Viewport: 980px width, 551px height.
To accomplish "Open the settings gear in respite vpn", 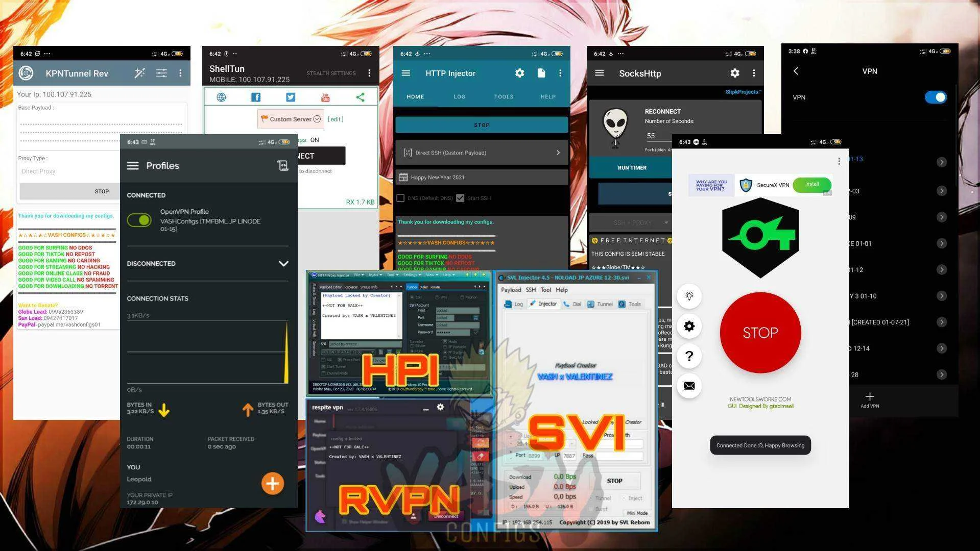I will tap(440, 407).
